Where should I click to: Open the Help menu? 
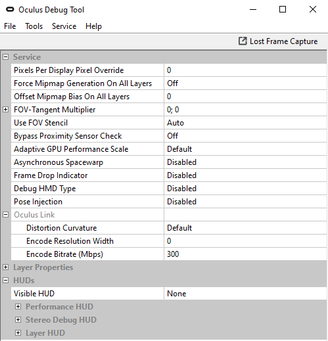pyautogui.click(x=93, y=26)
